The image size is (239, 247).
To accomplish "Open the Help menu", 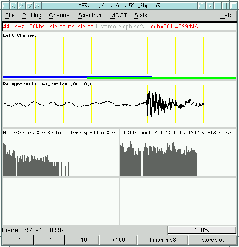I will point(226,15).
